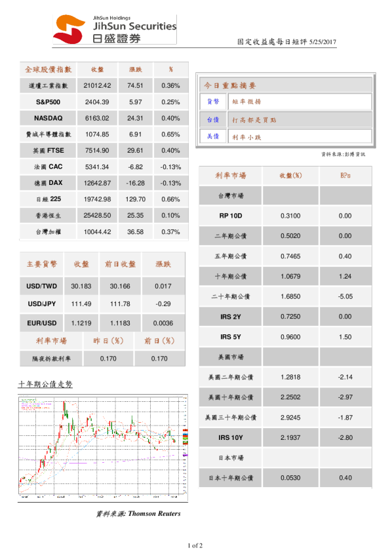Click the 全球股價指數 table header
390x552 pixels.
[49, 69]
